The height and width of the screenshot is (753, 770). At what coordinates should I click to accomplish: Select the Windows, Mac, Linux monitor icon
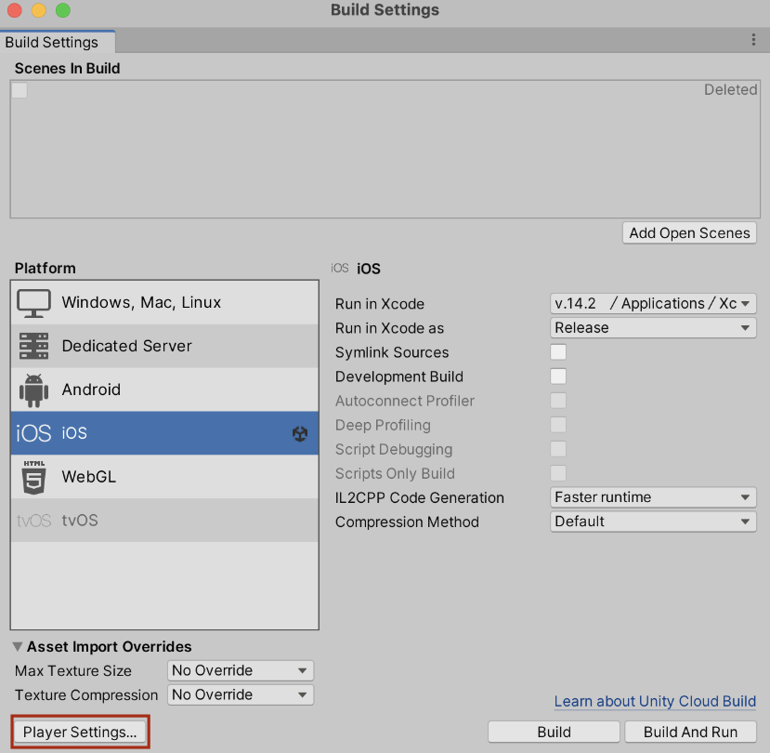pos(34,302)
